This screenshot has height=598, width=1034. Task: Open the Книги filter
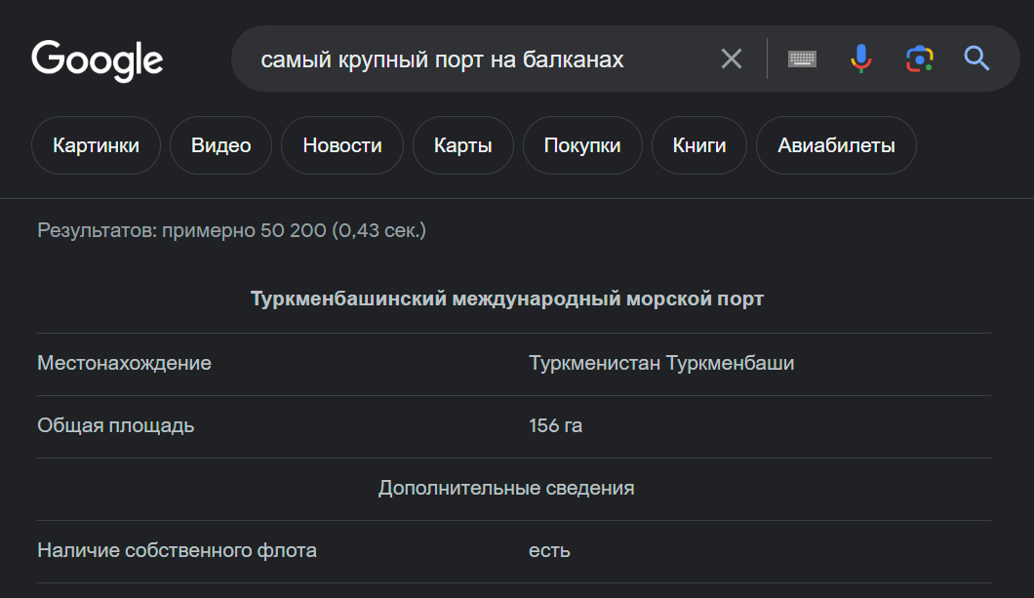pos(699,145)
